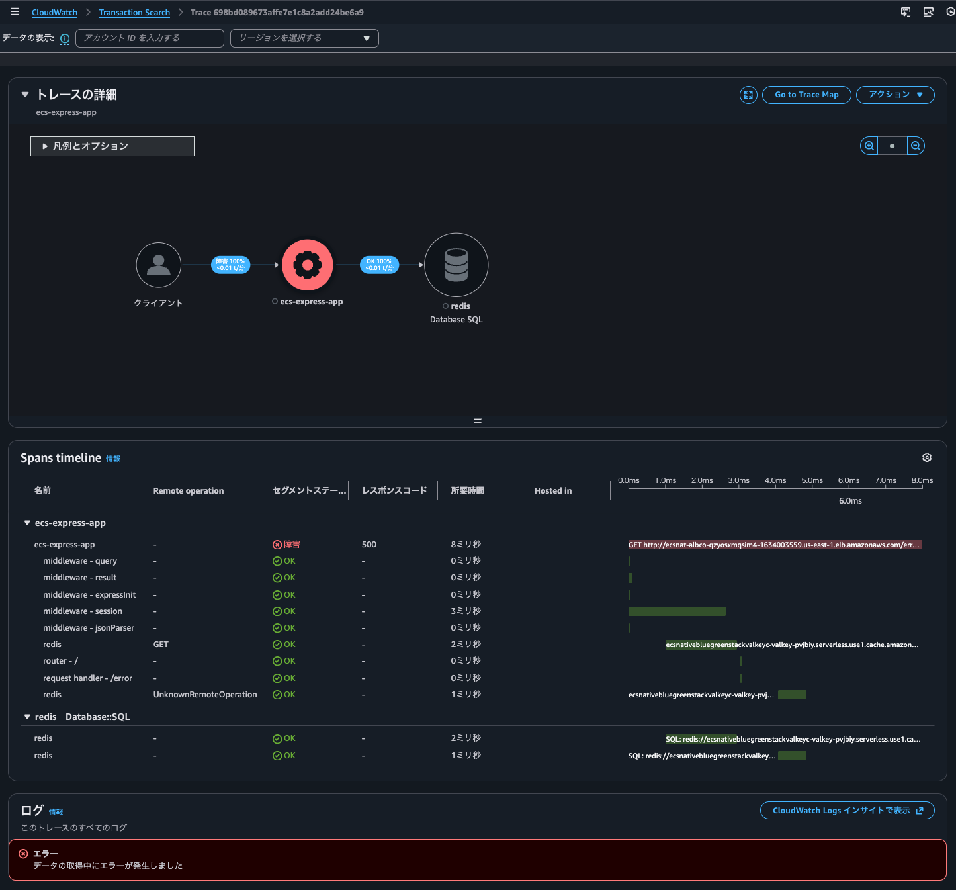Open the アクション dropdown menu

[894, 95]
